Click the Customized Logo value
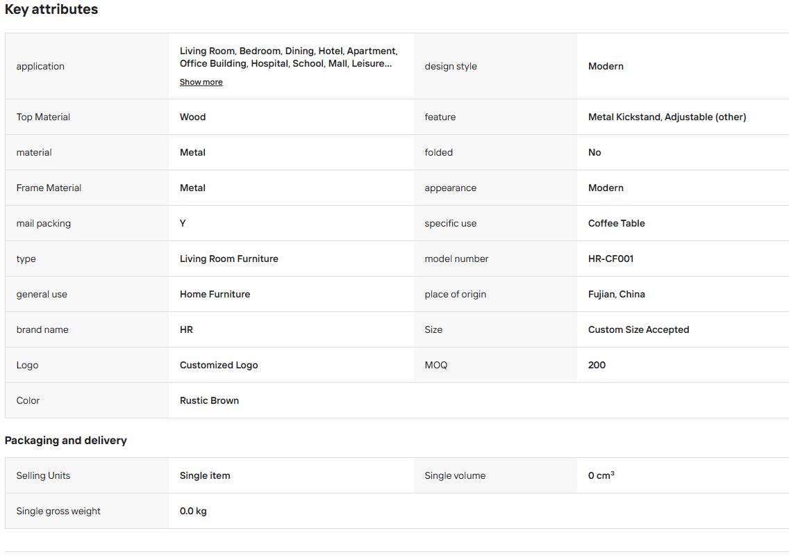This screenshot has height=556, width=789. [x=218, y=365]
